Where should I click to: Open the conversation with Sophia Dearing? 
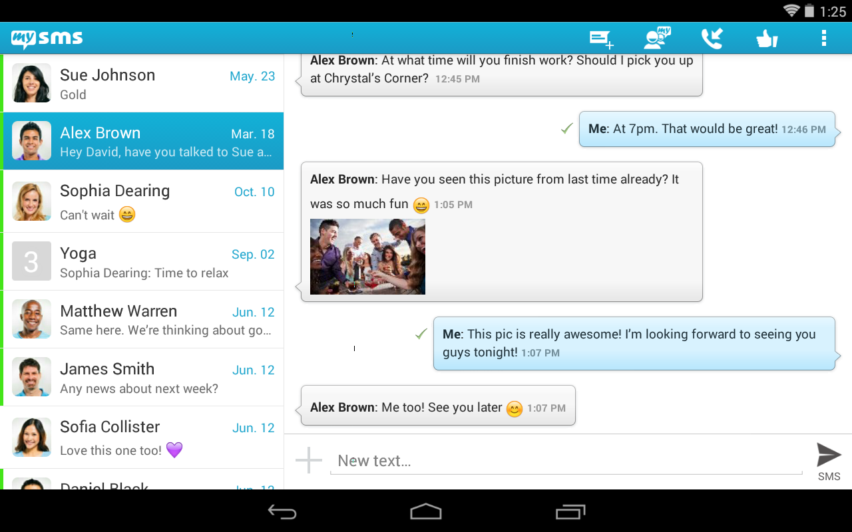pyautogui.click(x=143, y=201)
